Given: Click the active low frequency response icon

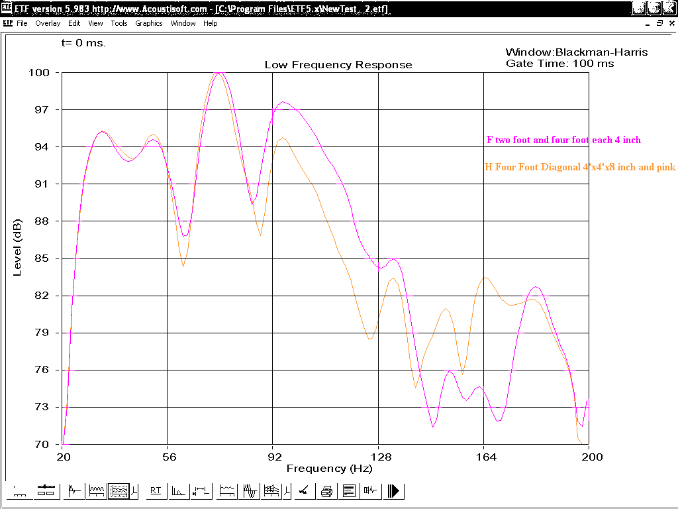Looking at the screenshot, I should click(x=119, y=491).
